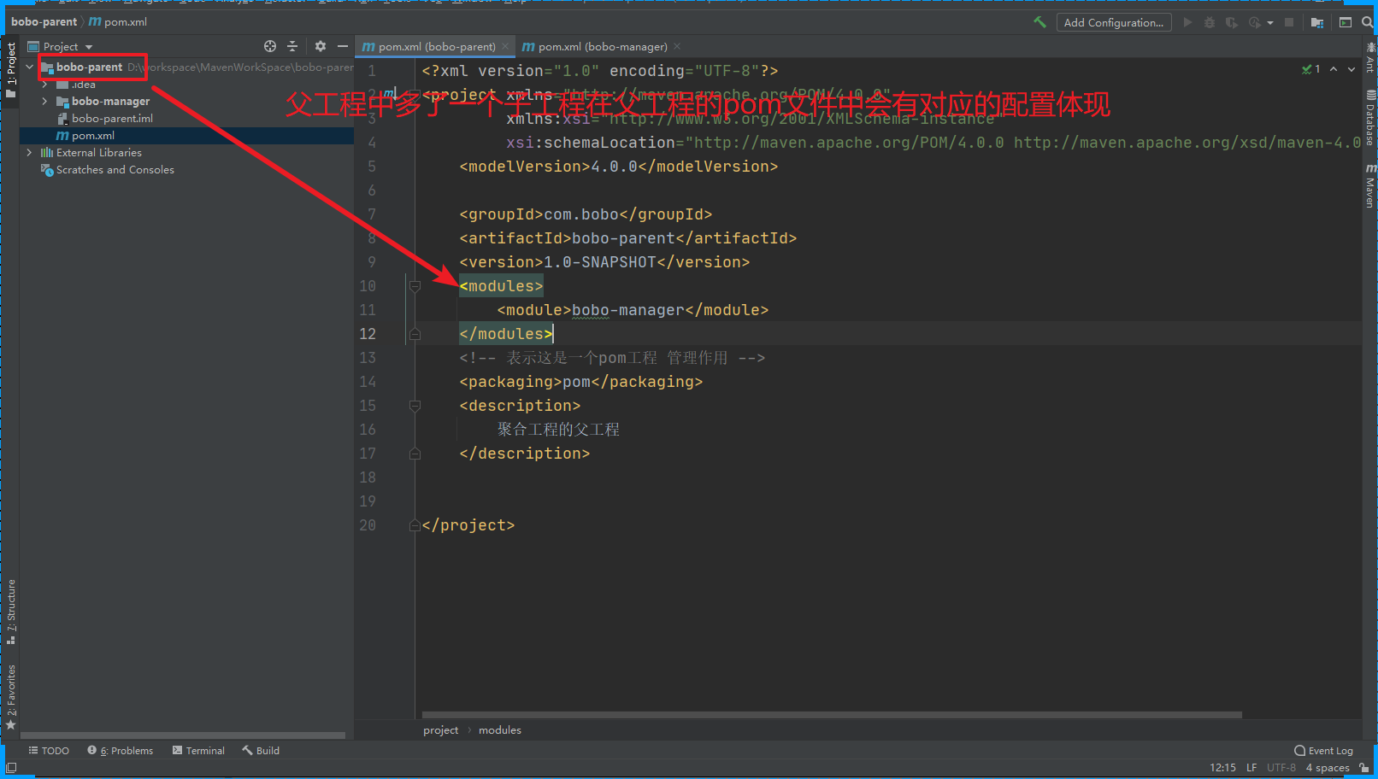Viewport: 1378px width, 779px height.
Task: Expand the .idea folder
Action: pos(44,84)
